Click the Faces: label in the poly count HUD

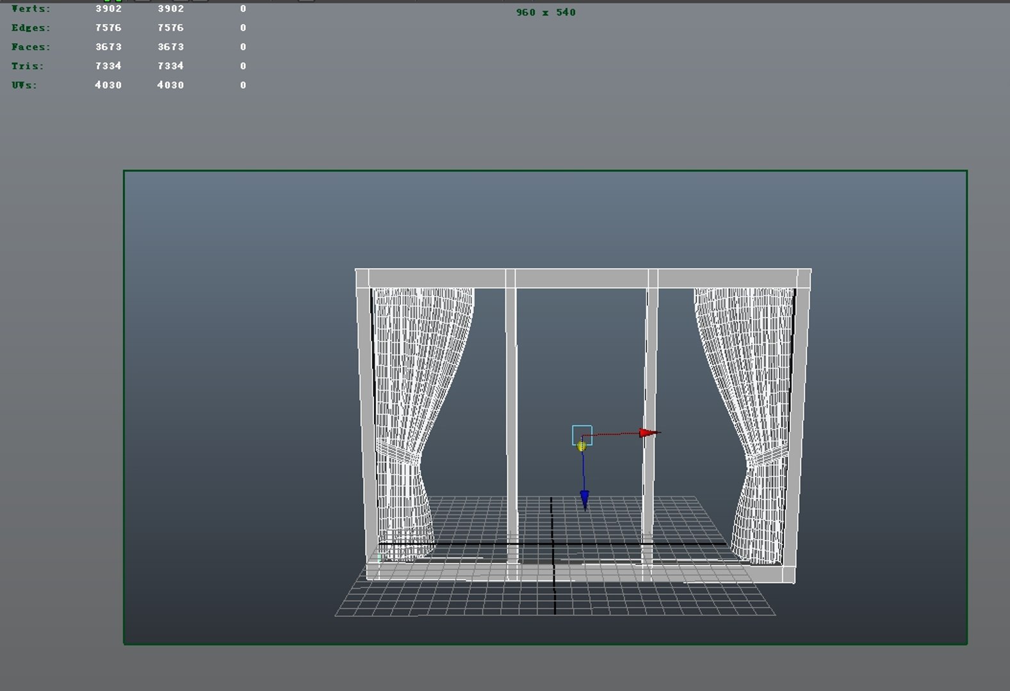pyautogui.click(x=31, y=47)
